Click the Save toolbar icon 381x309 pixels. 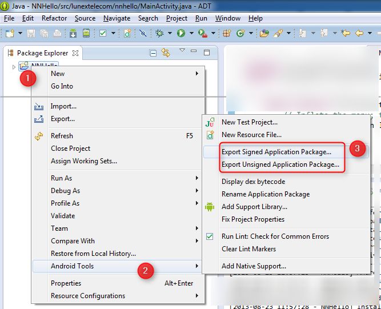click(x=31, y=33)
